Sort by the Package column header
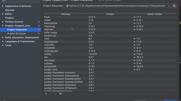 pyautogui.click(x=66, y=14)
